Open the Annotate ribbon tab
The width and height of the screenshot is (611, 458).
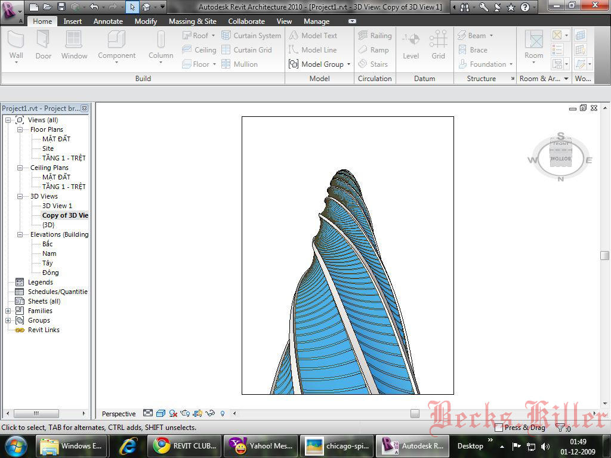[107, 21]
